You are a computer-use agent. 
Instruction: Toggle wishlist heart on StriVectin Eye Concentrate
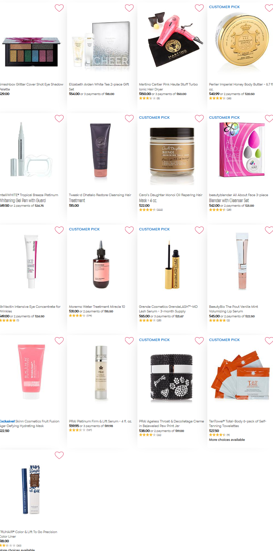(x=59, y=230)
